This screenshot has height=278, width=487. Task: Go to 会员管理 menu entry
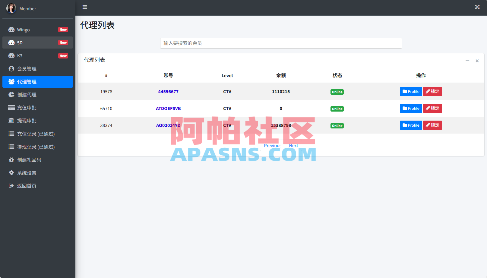click(38, 68)
